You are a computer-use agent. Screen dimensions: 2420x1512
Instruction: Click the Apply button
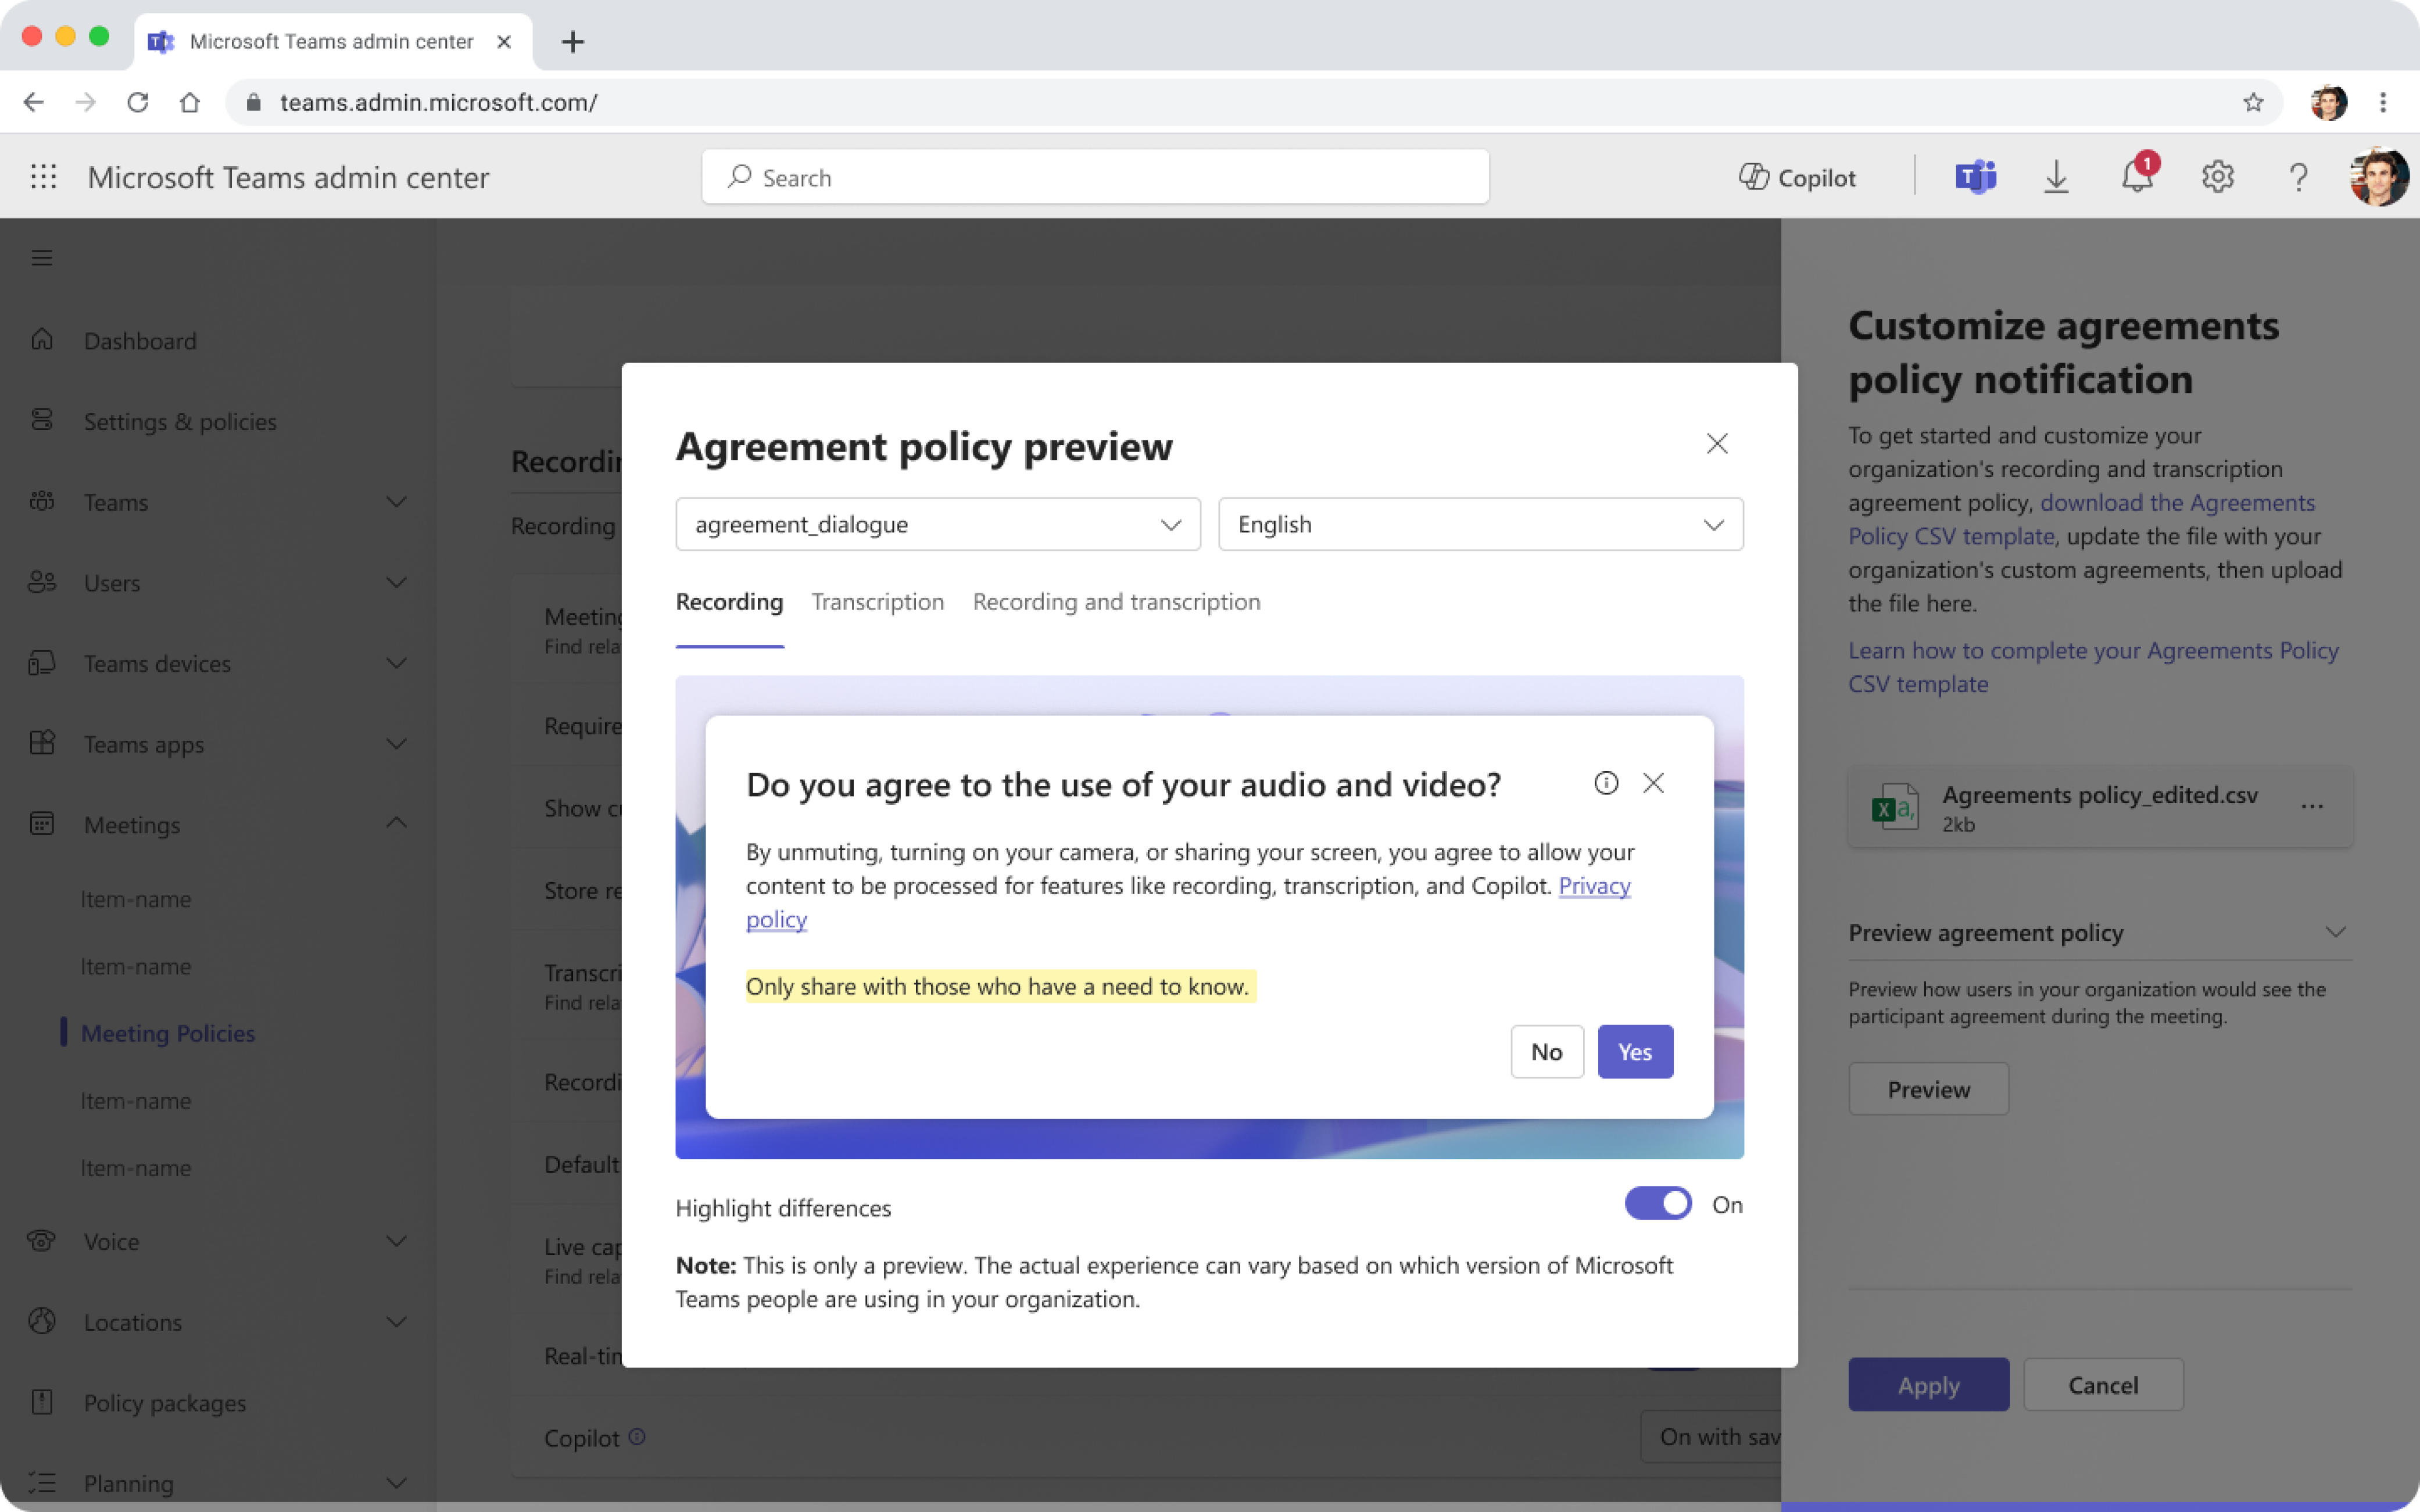click(x=1928, y=1385)
